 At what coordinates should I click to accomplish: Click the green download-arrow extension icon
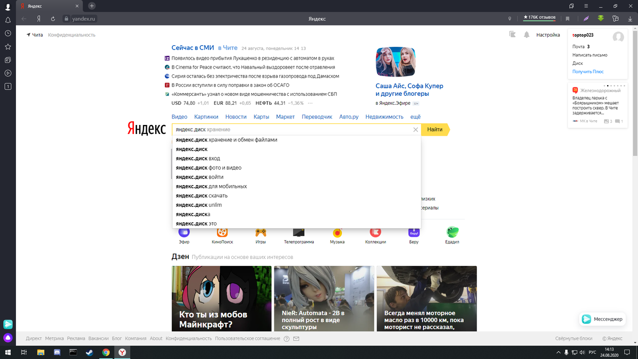601,19
